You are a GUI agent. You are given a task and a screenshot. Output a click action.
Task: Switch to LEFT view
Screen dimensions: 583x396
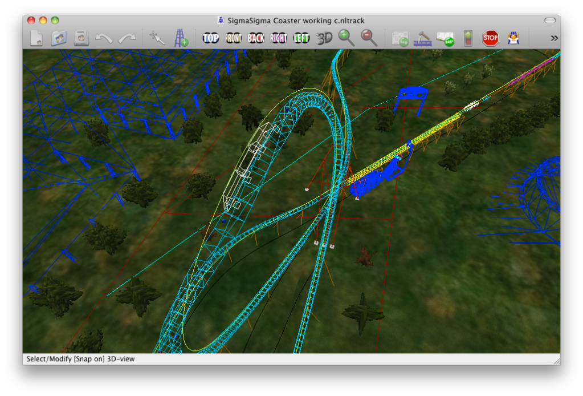point(301,38)
